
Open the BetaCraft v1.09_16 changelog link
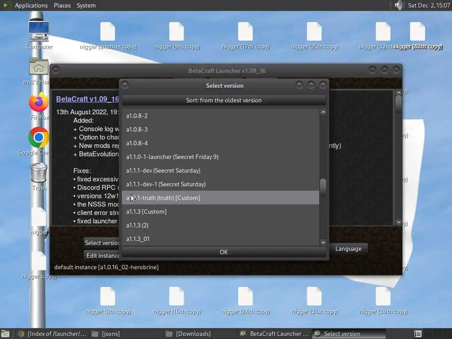point(87,99)
